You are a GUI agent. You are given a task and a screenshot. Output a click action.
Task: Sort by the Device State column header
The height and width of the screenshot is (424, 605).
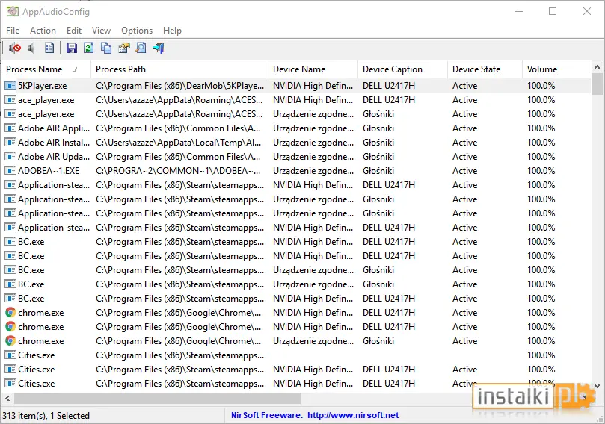pos(485,69)
